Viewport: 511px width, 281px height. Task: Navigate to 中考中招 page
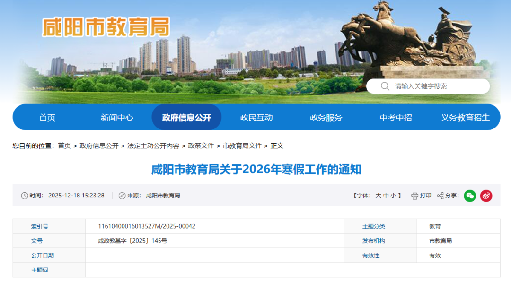[396, 118]
